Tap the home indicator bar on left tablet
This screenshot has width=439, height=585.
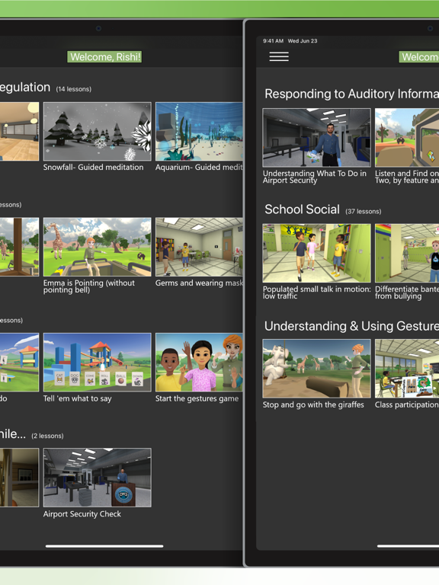click(104, 546)
